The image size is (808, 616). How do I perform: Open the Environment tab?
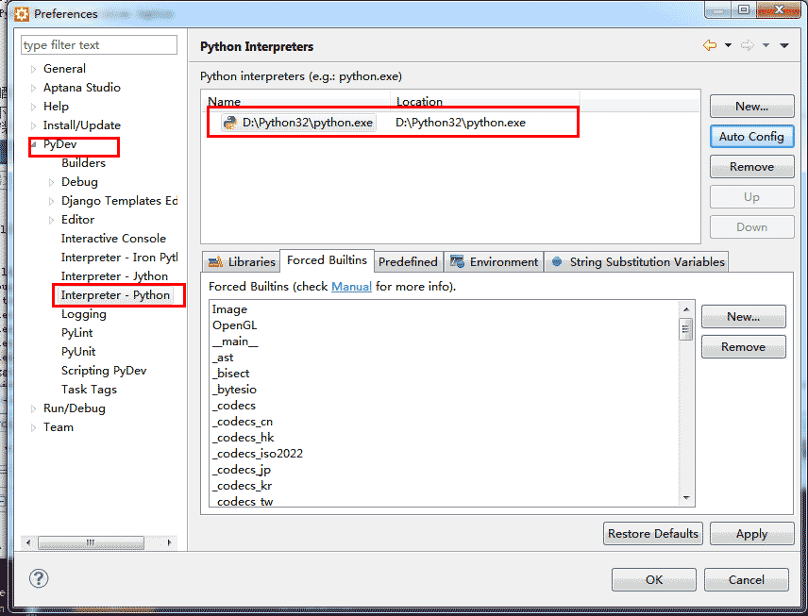[x=494, y=261]
